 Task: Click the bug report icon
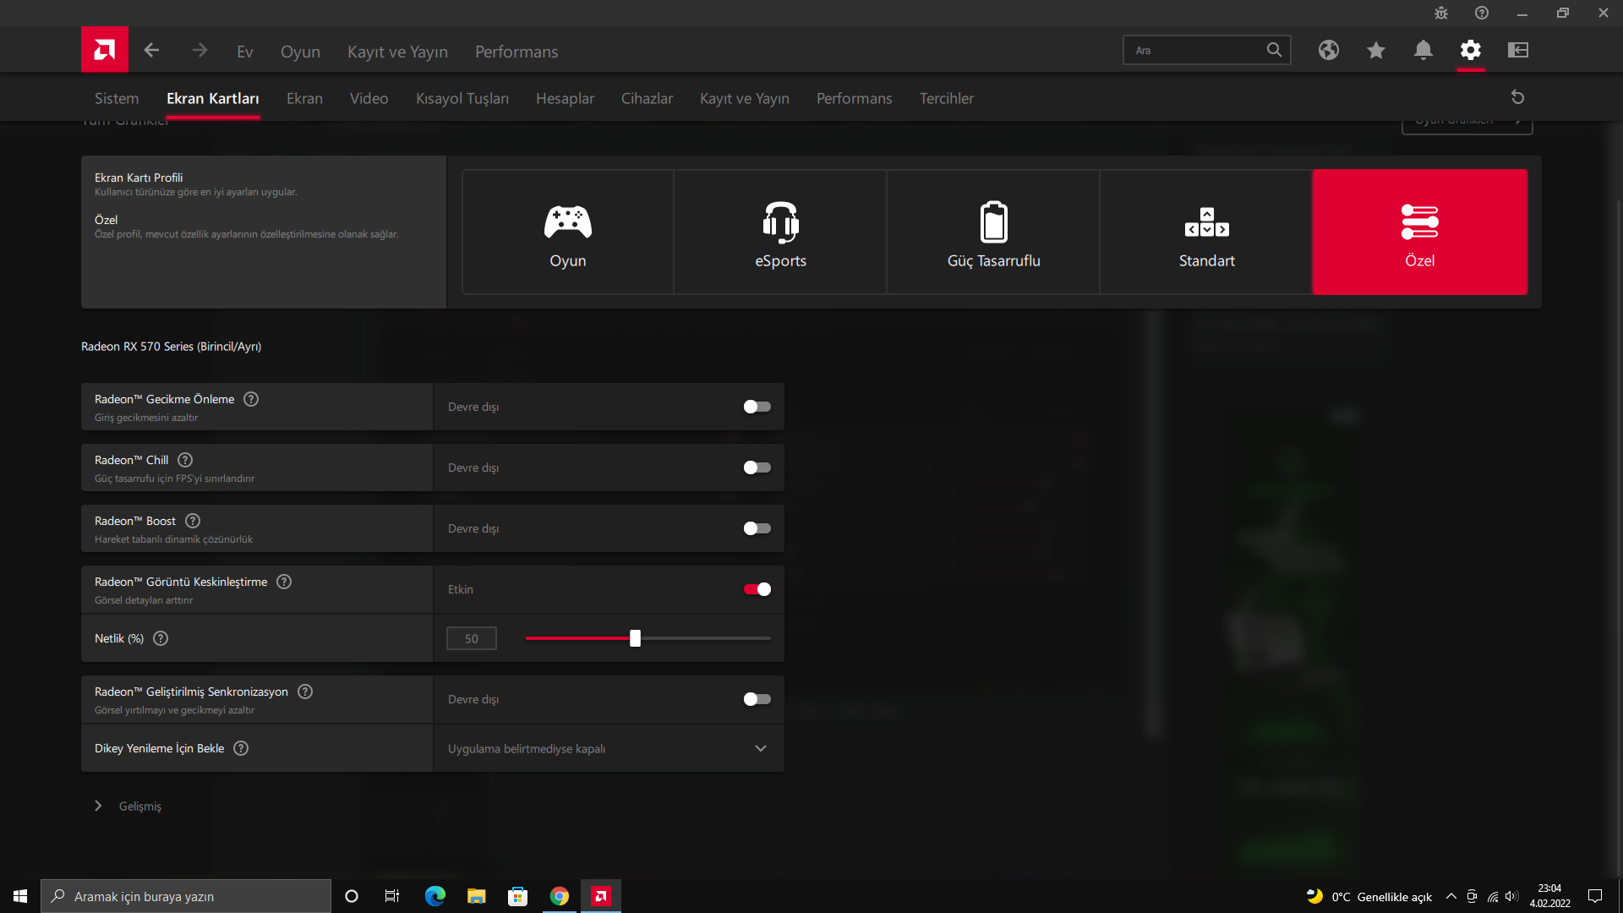click(1440, 13)
